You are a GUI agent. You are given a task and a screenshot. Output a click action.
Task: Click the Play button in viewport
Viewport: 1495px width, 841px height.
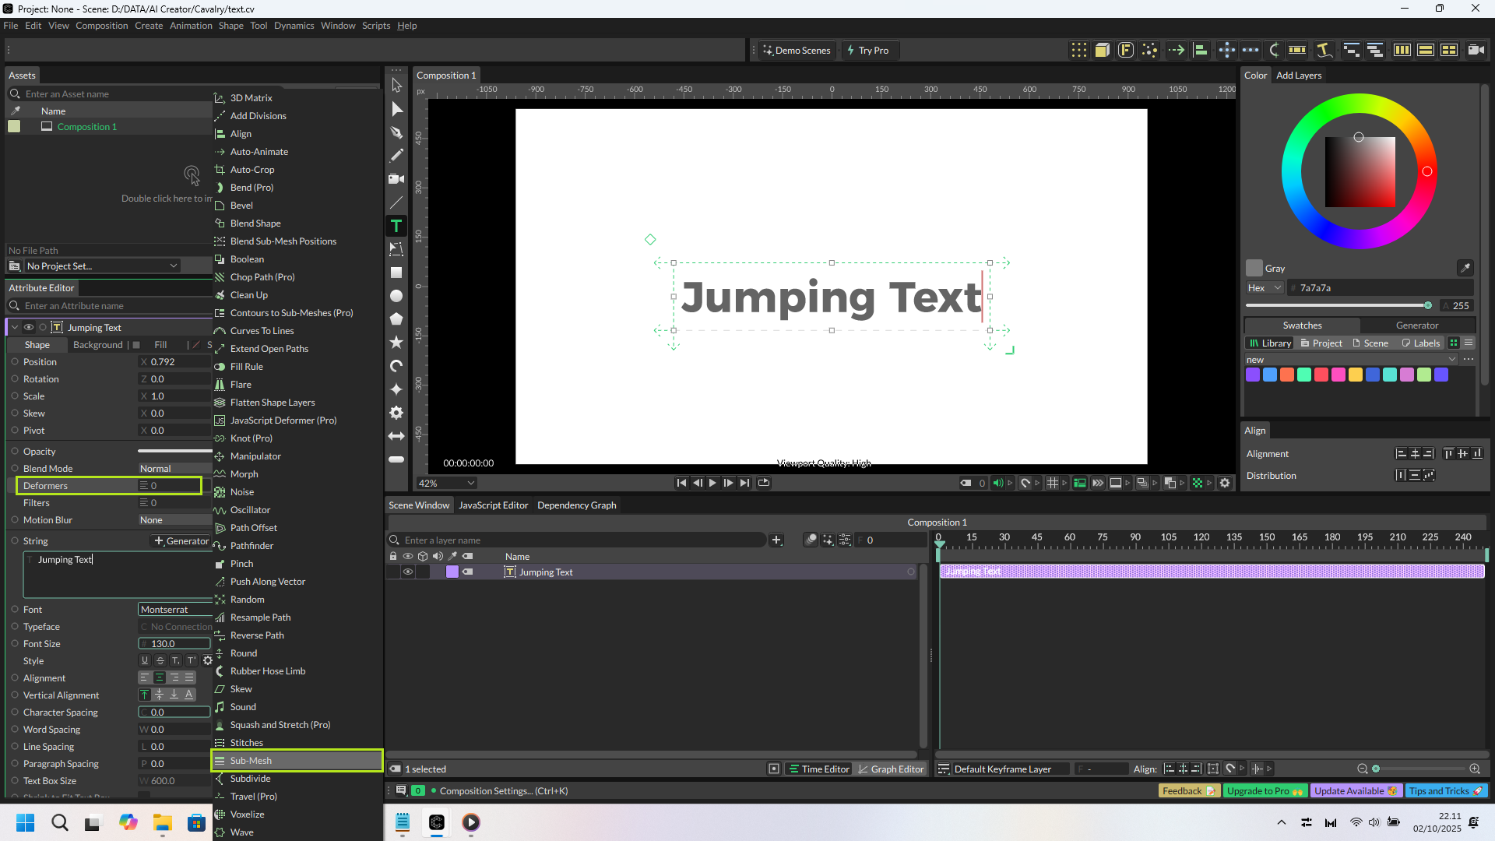tap(712, 483)
